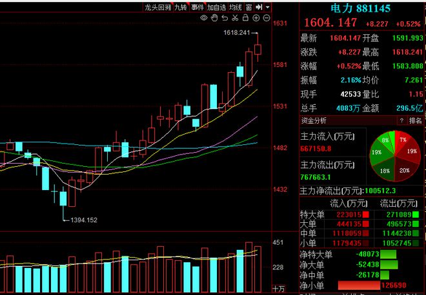This screenshot has height=295, width=426.
Task: Click the 加自选 button
Action: click(x=217, y=7)
